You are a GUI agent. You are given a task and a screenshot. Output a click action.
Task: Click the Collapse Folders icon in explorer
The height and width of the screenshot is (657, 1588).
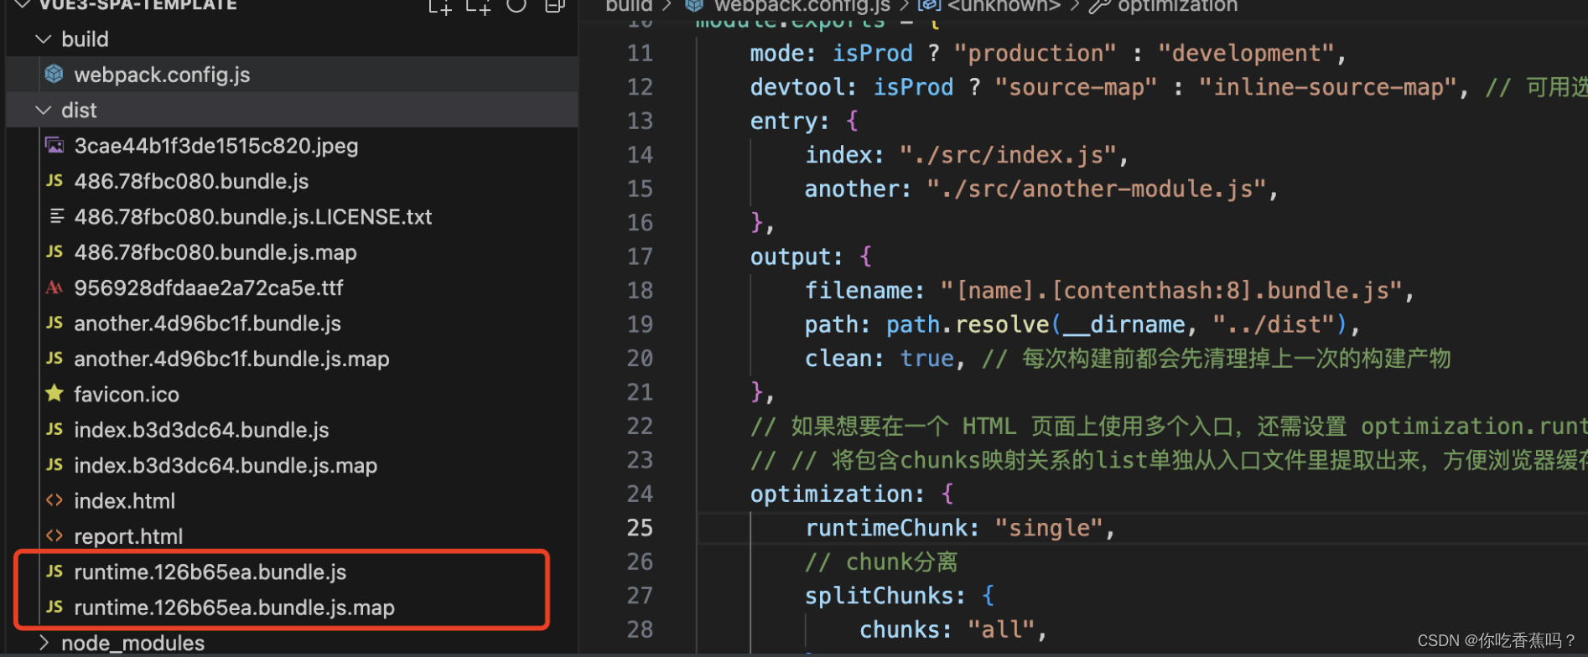point(554,6)
